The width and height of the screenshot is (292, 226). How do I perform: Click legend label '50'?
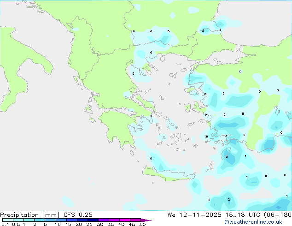click(x=142, y=224)
